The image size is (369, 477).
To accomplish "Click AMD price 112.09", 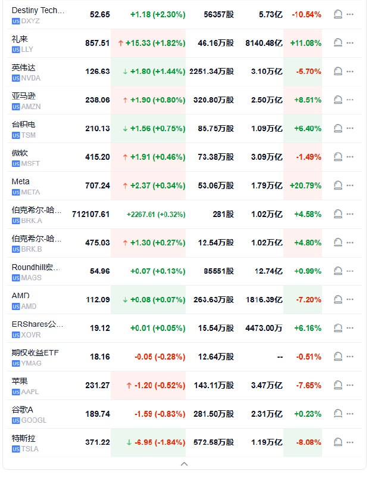I will point(98,300).
